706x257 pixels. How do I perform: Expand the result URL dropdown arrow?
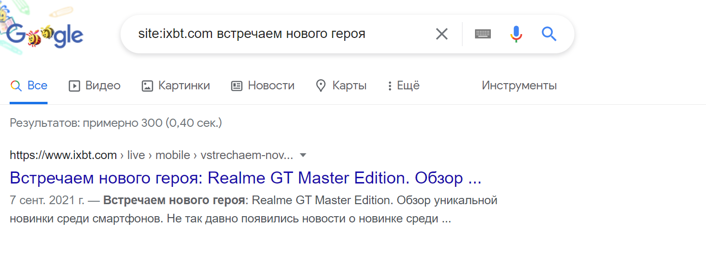303,155
